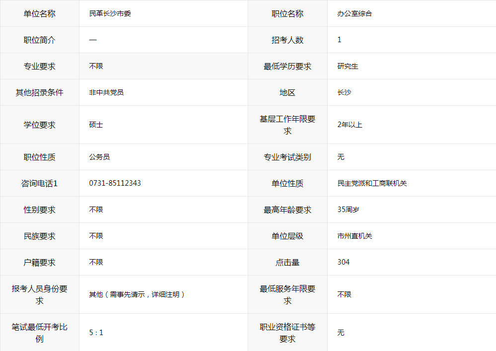
Task: Click the 学位要求 label
Action: [40, 125]
